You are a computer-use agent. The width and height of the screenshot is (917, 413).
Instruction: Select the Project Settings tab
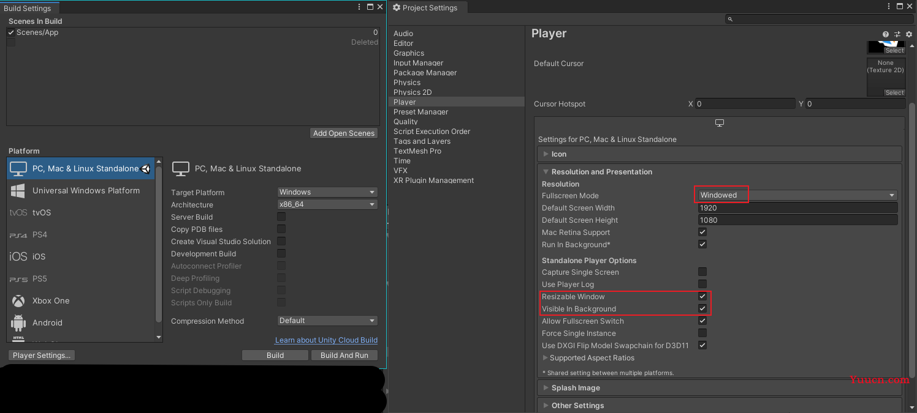427,8
